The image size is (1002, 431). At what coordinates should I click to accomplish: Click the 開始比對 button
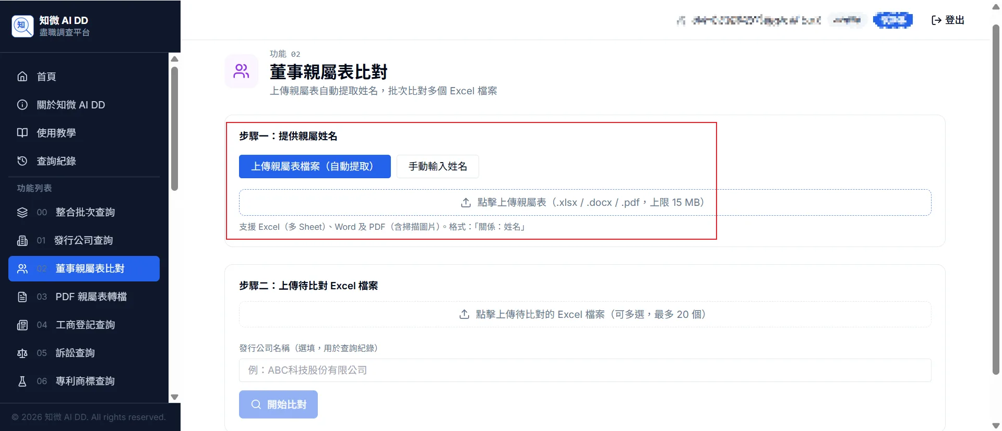(x=278, y=404)
